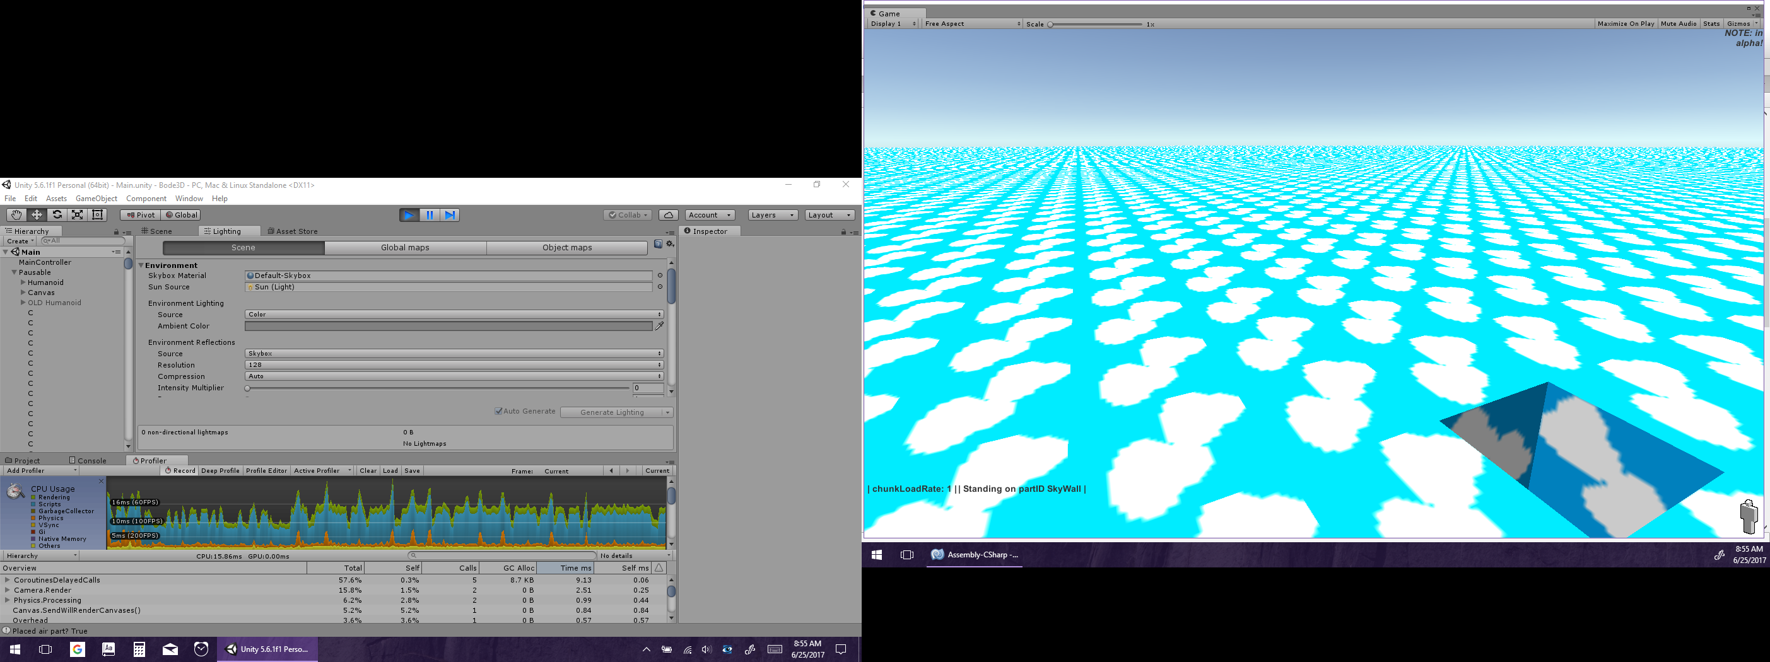Toggle the Auto Generate checkbox
Screen dimensions: 1770x662
click(499, 411)
